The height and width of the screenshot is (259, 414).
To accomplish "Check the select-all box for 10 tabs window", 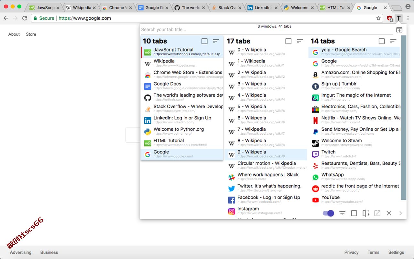I will pos(204,41).
